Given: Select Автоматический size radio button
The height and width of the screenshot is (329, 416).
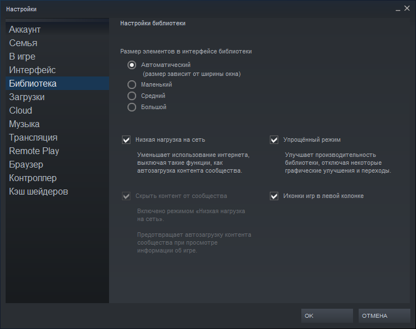Looking at the screenshot, I should (132, 65).
